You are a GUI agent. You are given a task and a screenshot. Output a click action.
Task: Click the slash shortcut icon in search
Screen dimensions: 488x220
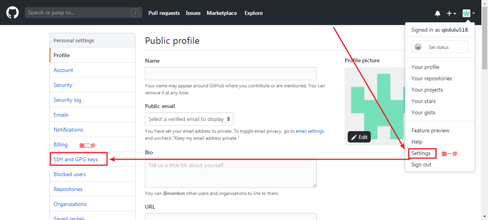click(x=135, y=13)
